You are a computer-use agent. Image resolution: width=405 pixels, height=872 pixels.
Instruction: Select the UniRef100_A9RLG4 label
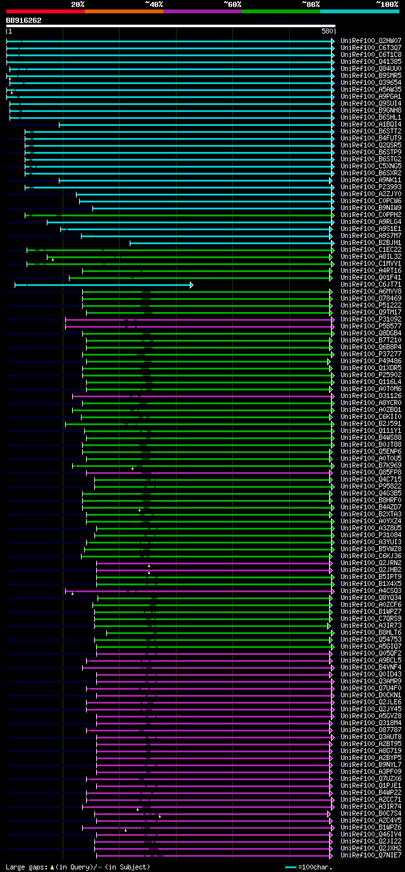(x=371, y=221)
